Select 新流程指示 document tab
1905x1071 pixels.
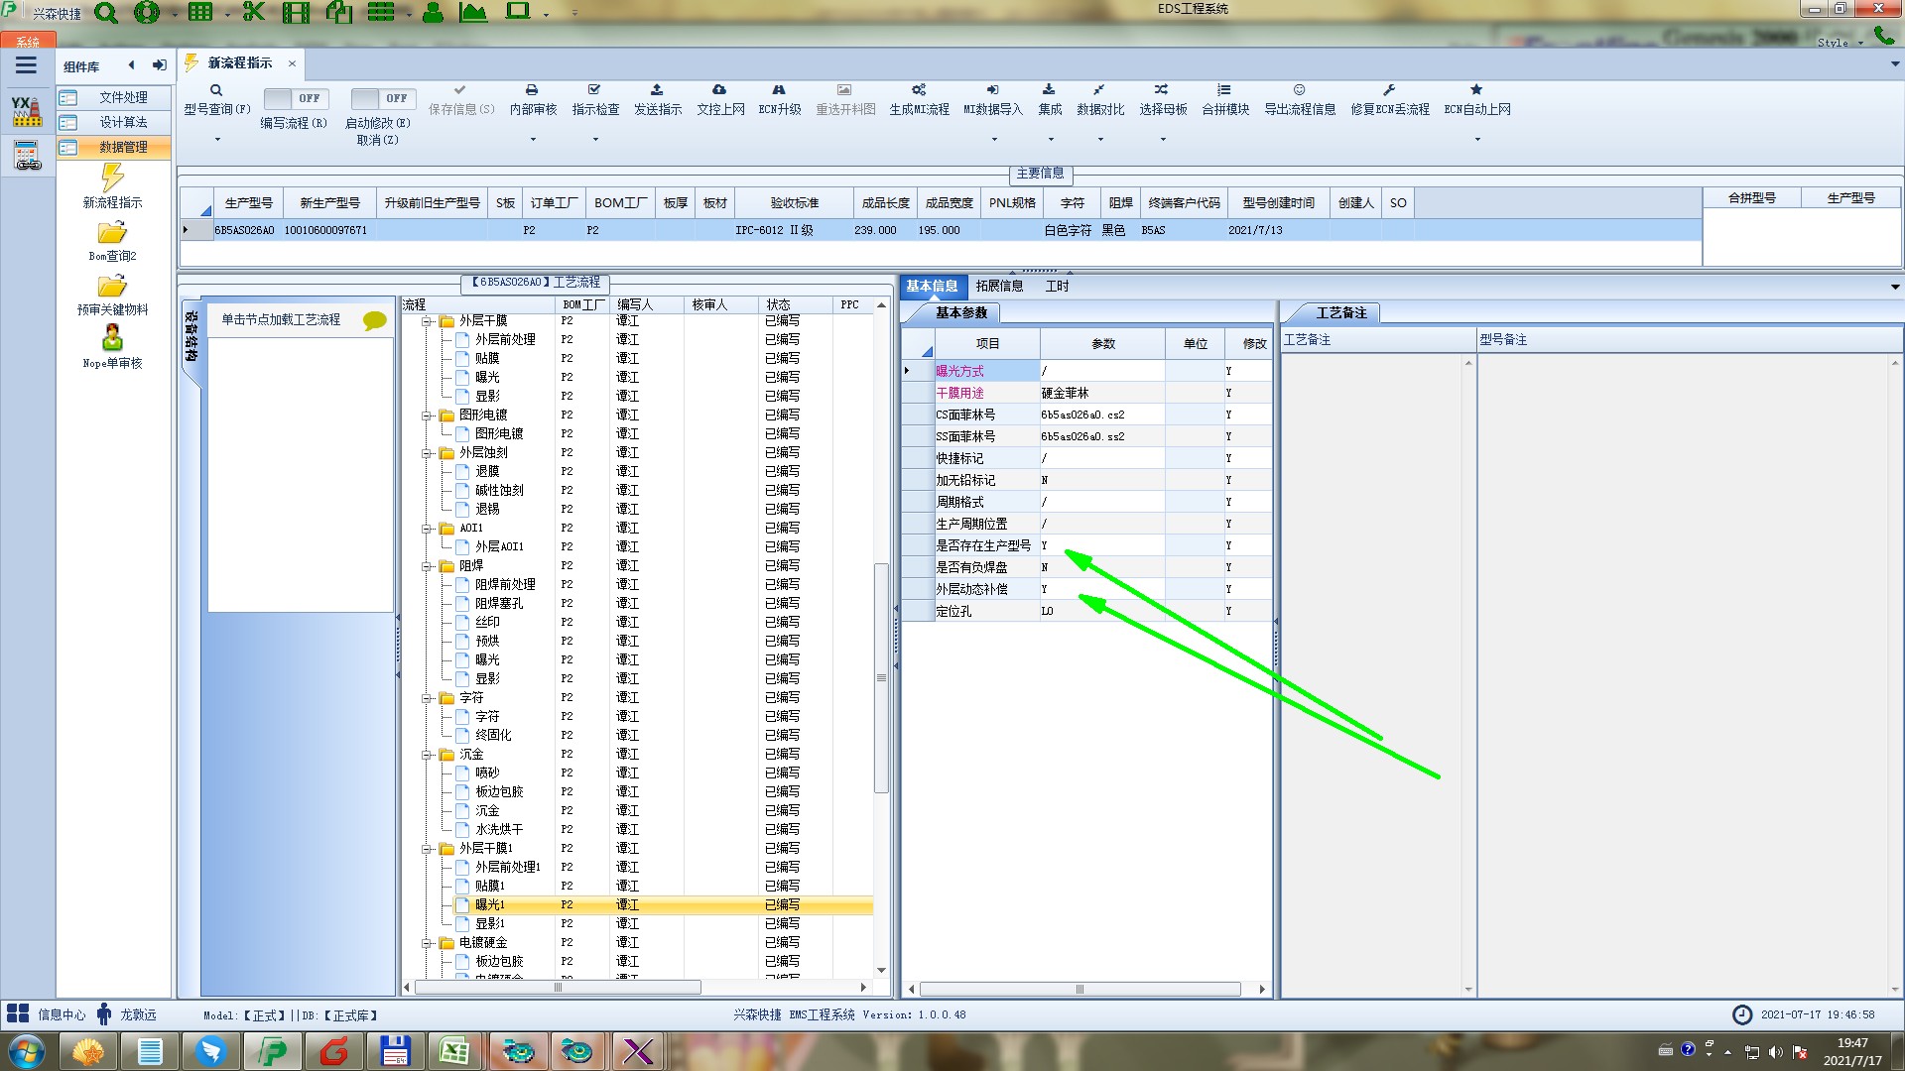point(239,62)
